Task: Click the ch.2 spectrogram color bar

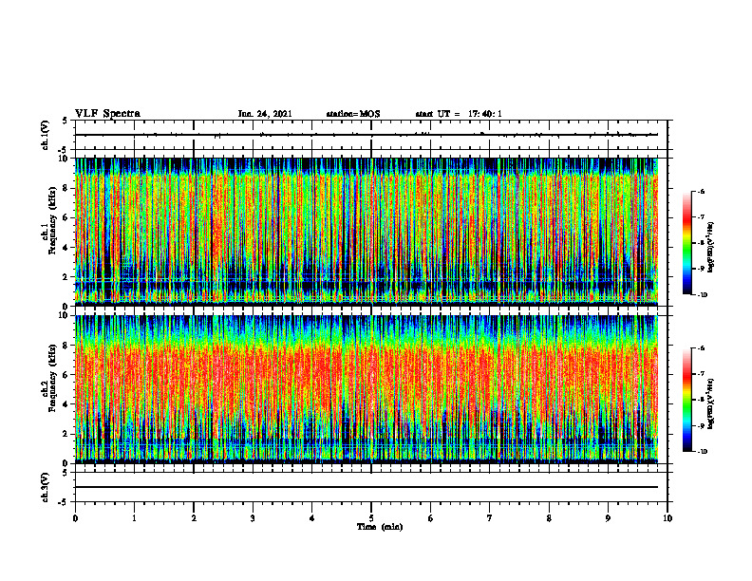Action: pyautogui.click(x=687, y=400)
